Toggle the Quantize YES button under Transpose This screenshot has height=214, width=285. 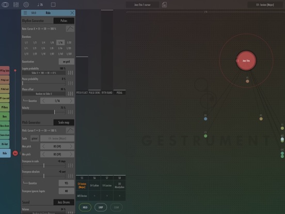coord(66,184)
